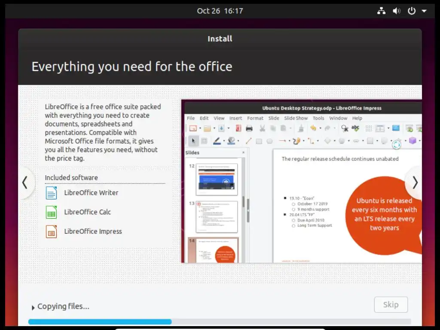Open the Tools menu in Impress
This screenshot has height=330, width=440.
318,118
